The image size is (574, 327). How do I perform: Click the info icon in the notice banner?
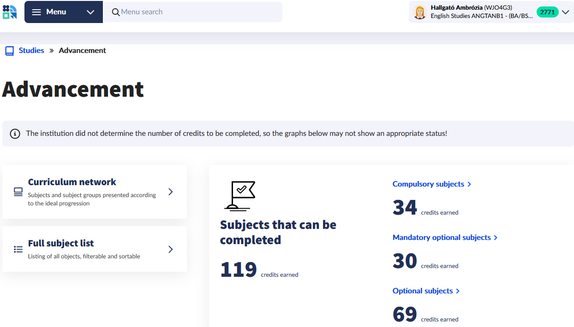(x=15, y=134)
